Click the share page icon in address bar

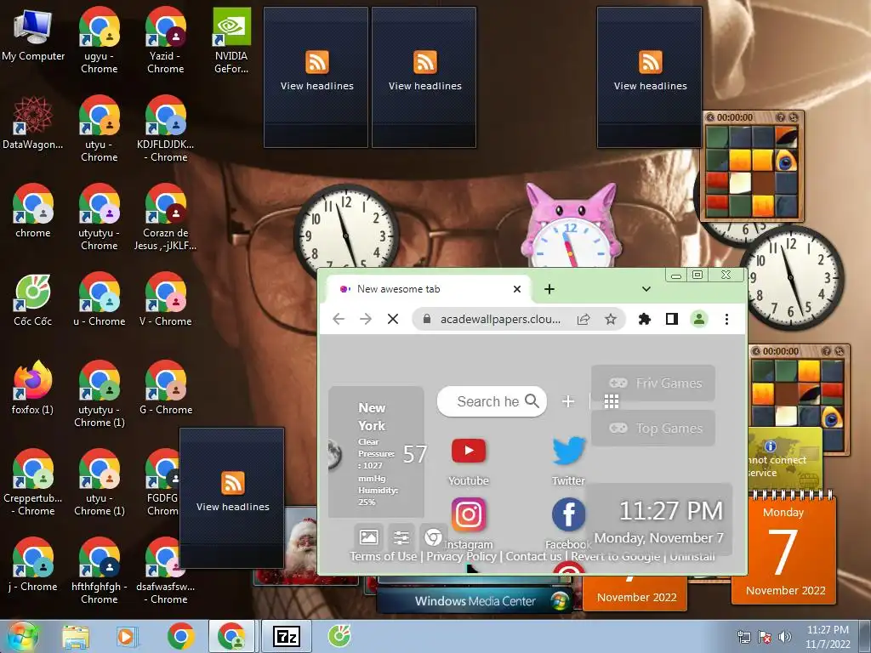pyautogui.click(x=584, y=320)
